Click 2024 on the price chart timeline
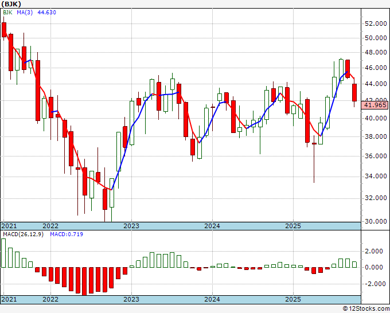Viewport: 390px width, 313px height. [x=212, y=226]
